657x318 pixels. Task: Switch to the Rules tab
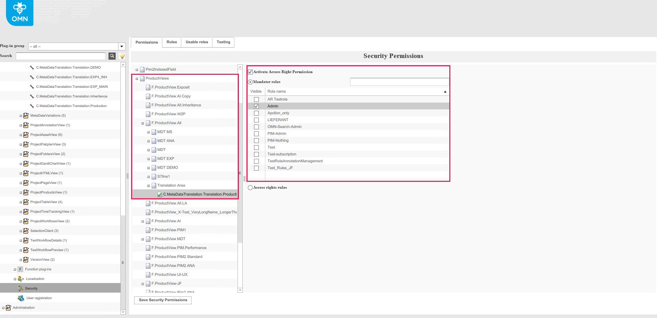click(171, 42)
